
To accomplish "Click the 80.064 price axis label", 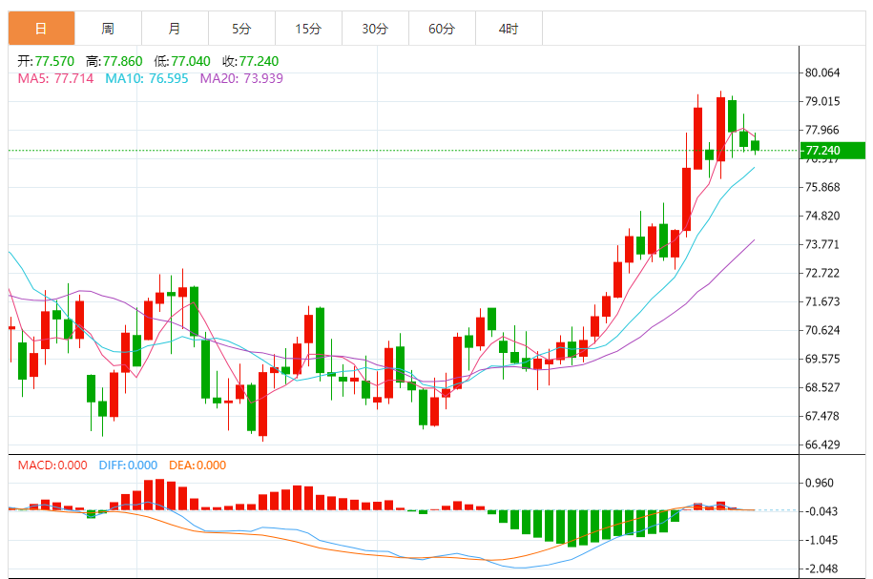I will (x=822, y=72).
